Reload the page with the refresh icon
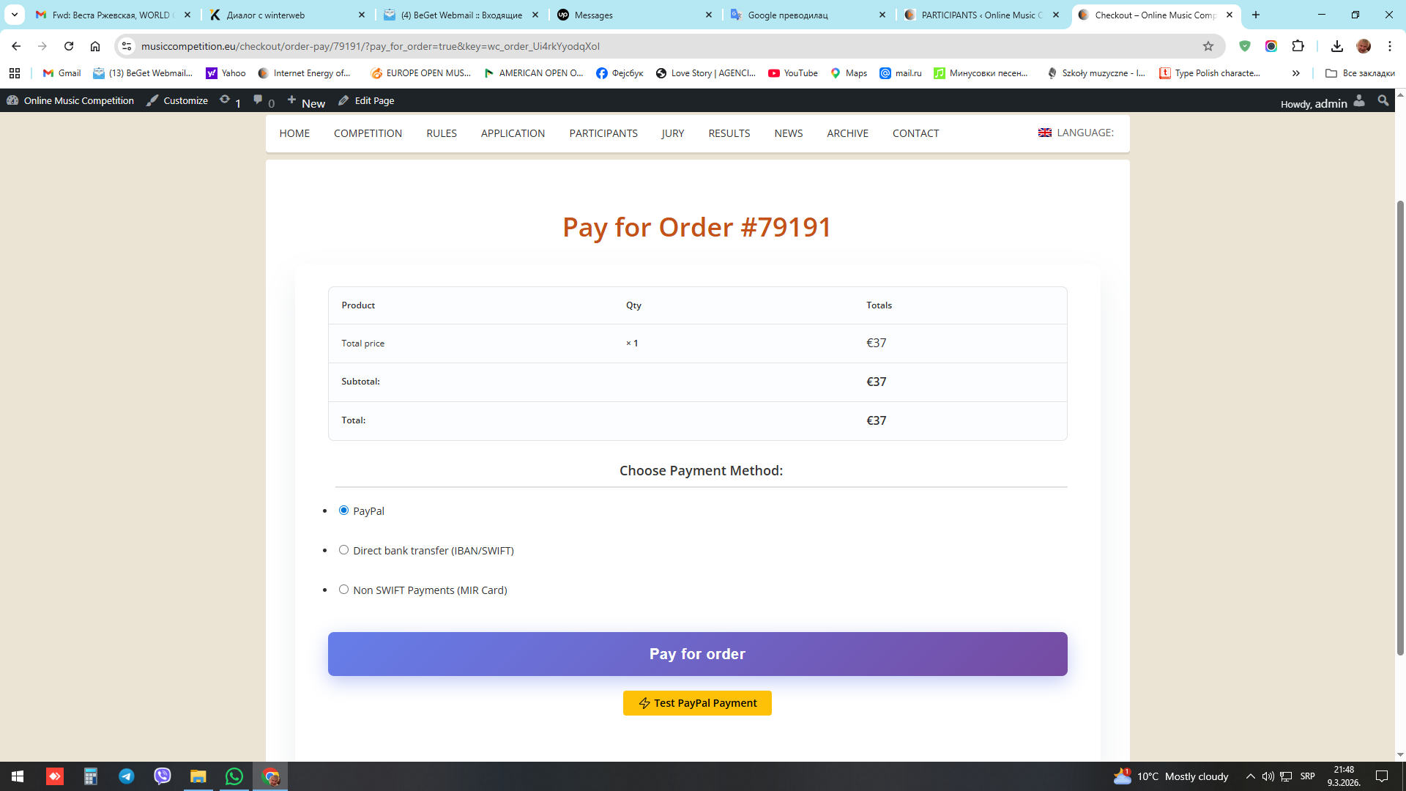This screenshot has width=1406, height=791. (69, 46)
